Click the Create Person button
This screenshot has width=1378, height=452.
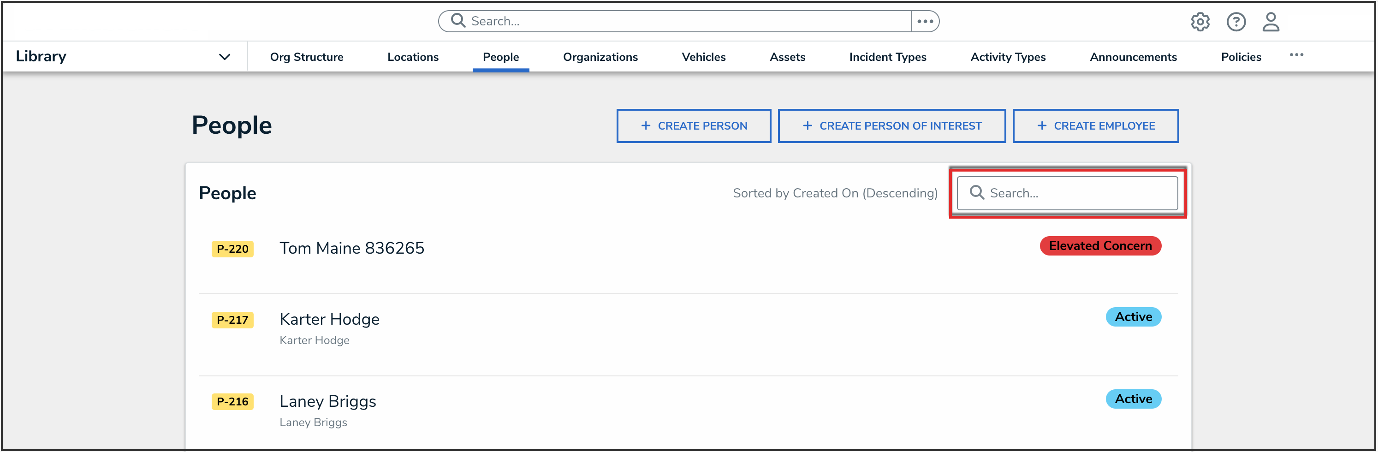693,126
